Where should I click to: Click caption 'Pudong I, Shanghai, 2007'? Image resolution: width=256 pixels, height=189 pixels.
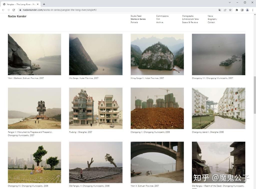[81, 132]
